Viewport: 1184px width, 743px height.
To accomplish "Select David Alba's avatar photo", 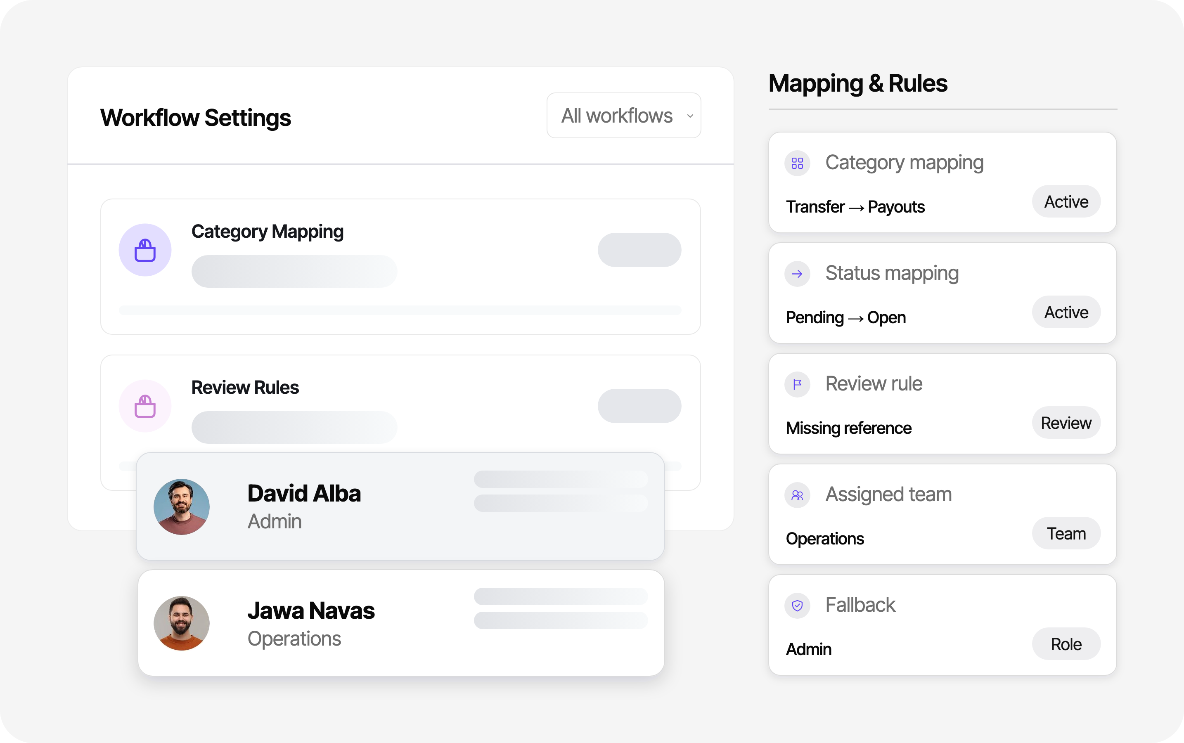I will tap(181, 506).
